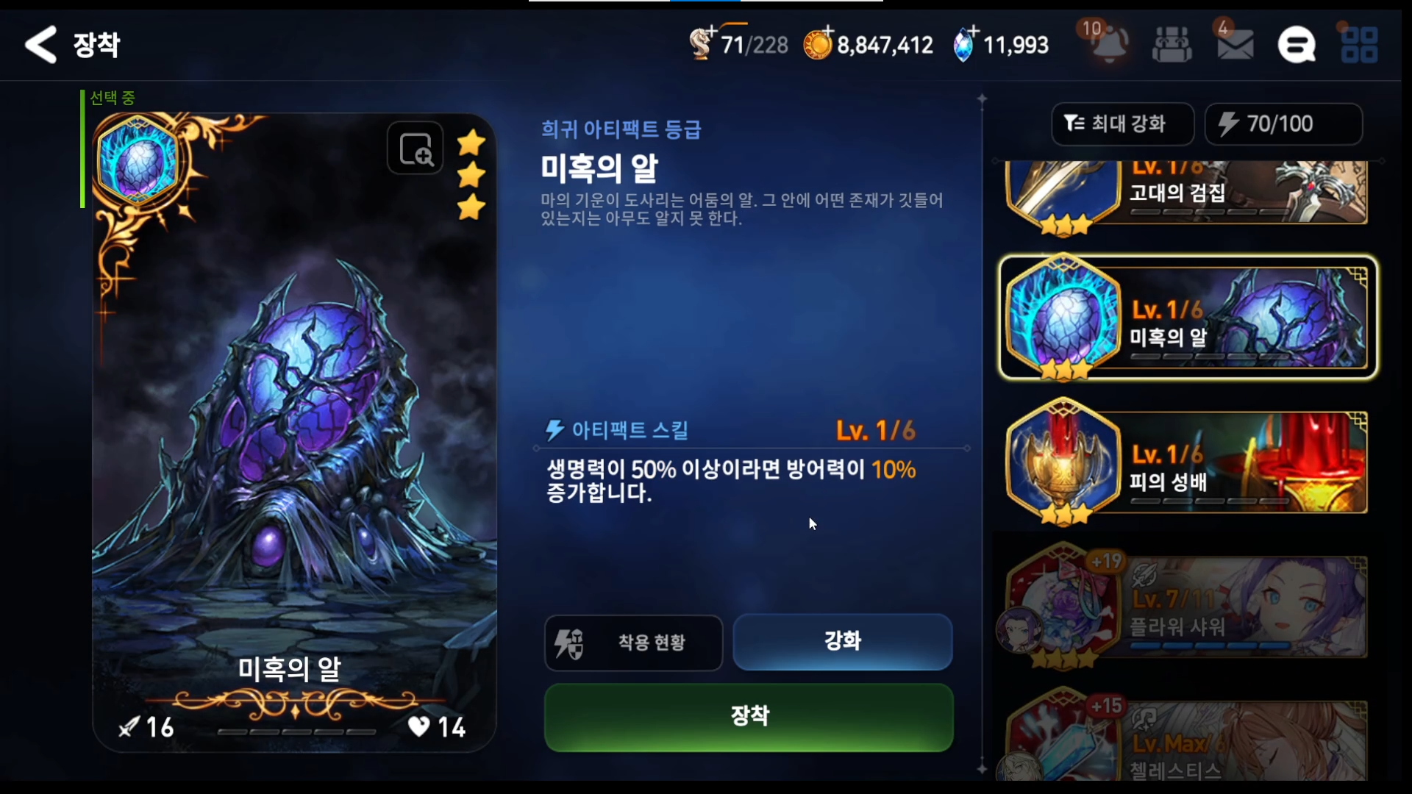Add gems via the crystal icon
This screenshot has height=794, width=1412.
[x=964, y=44]
